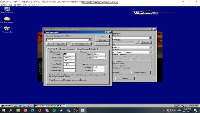200x113 pixels.
Task: Select the Fire action field showing Ctrl
Action: 99,58
